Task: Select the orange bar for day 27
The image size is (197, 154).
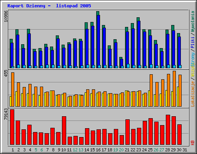Action: (163, 93)
